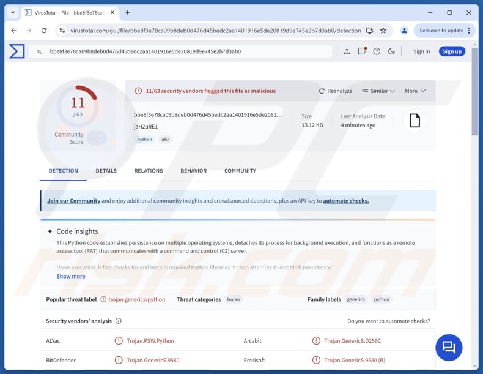This screenshot has width=483, height=374.
Task: Click the install app icon in address bar
Action: 370,31
